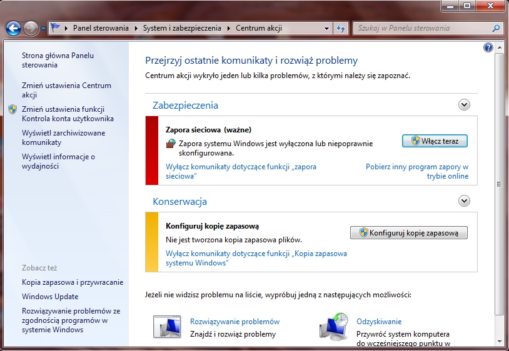Click the Konfiguruj kopię zapasową button
Viewport: 509px width, 351px height.
tap(409, 233)
